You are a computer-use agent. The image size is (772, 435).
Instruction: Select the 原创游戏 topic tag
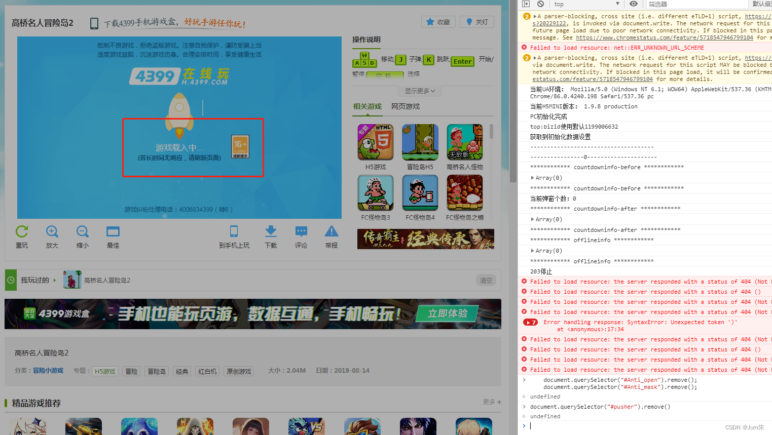point(239,371)
